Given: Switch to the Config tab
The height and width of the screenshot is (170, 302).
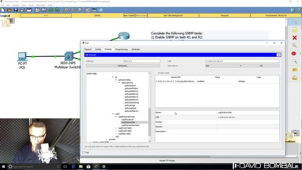Looking at the screenshot, I should (x=98, y=49).
